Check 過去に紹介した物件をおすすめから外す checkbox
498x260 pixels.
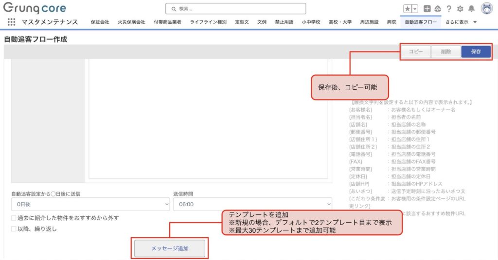[x=14, y=218]
